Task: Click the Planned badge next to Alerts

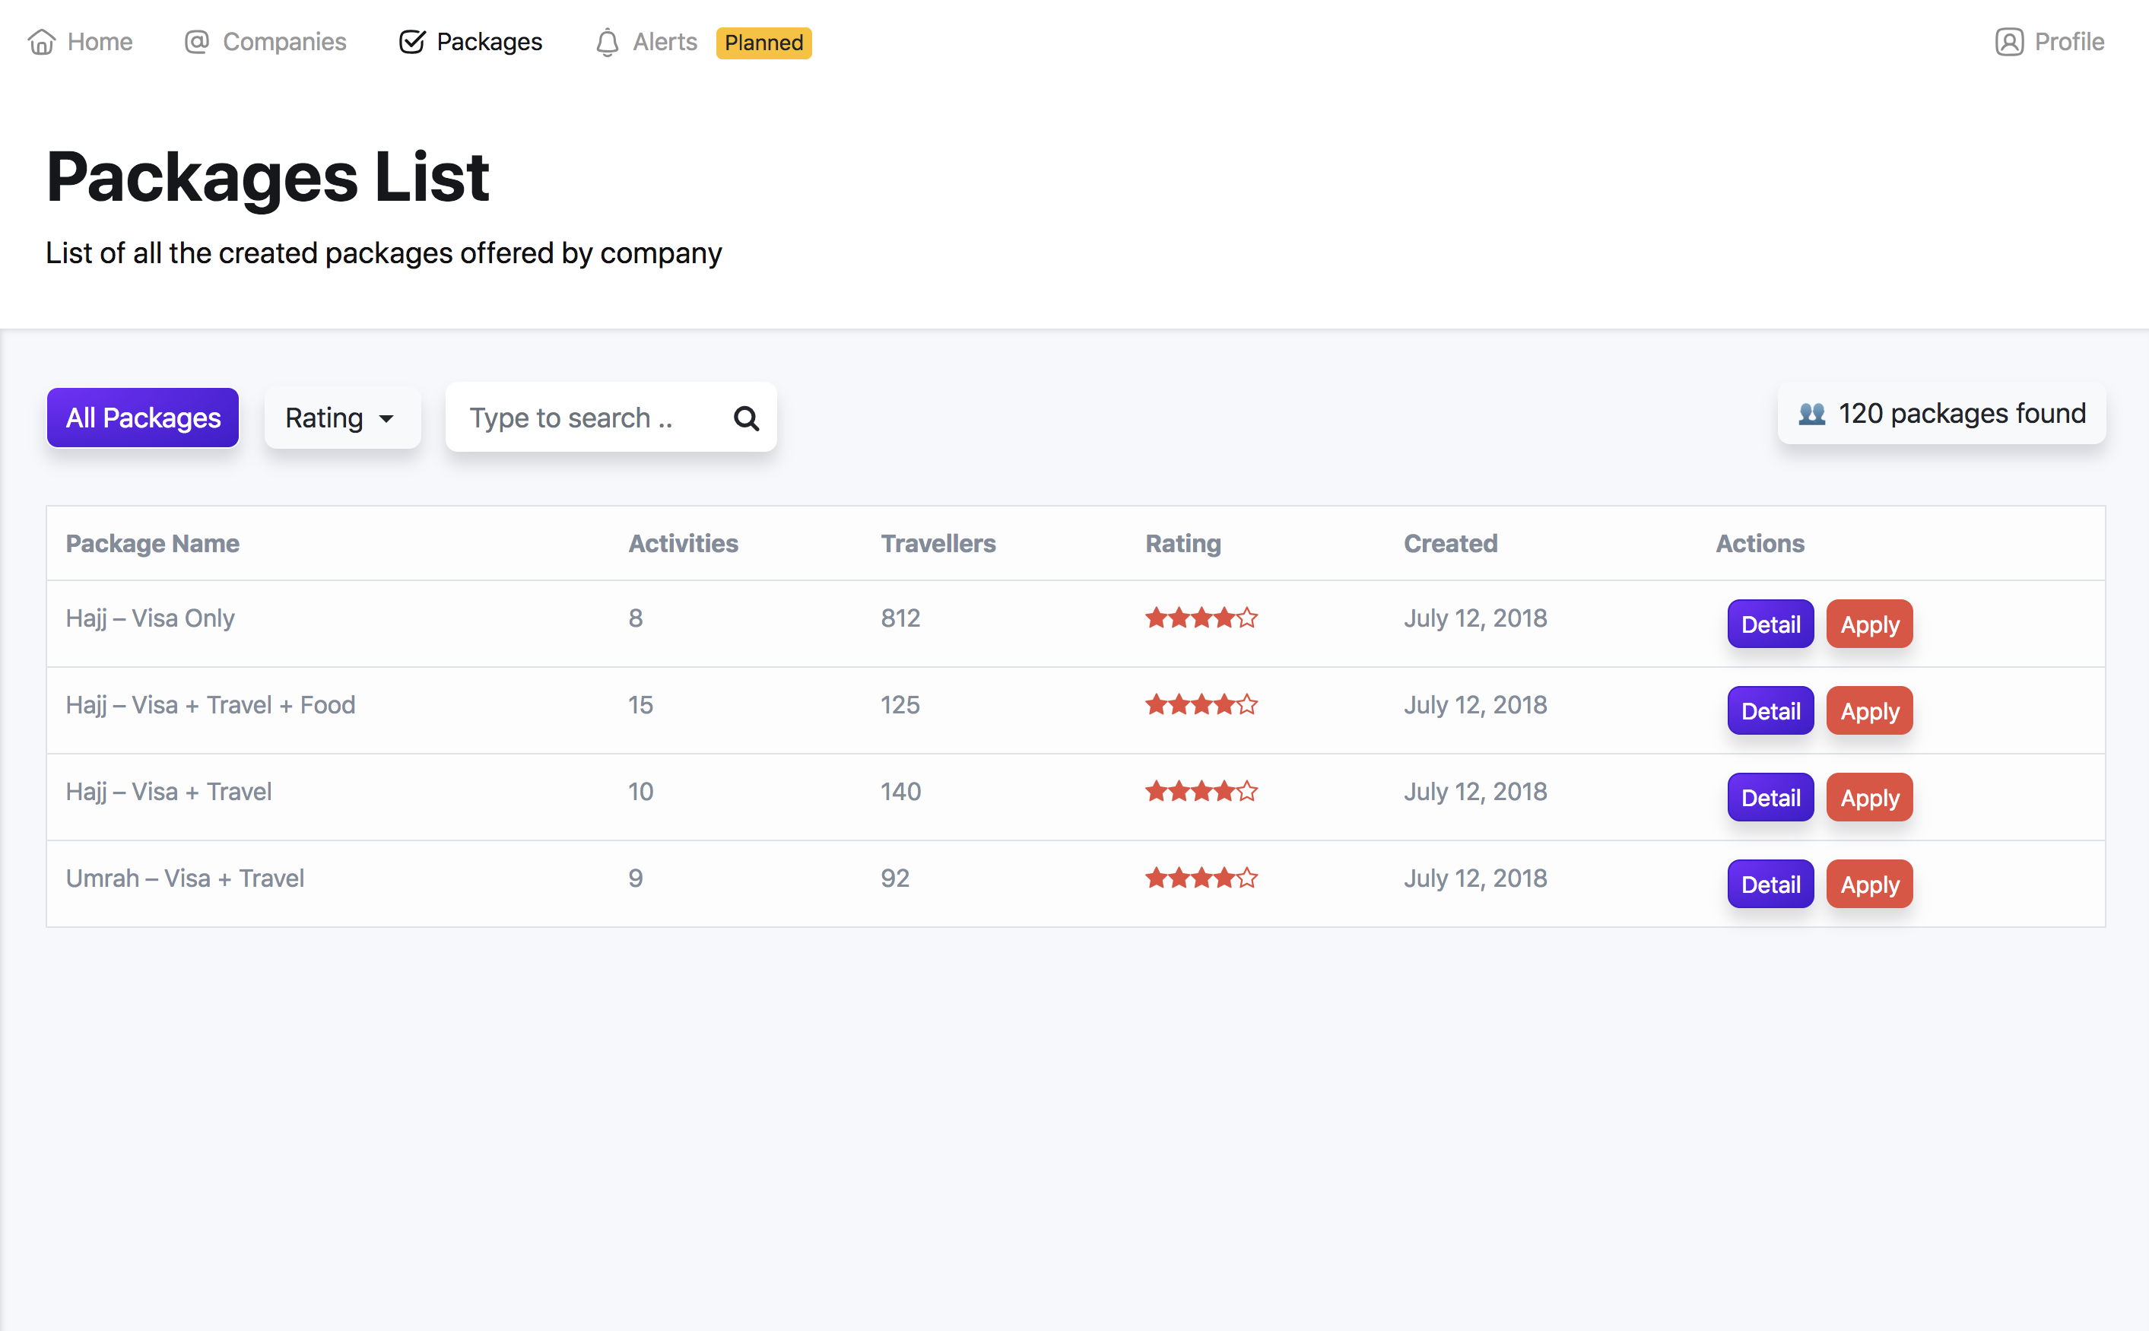Action: 763,43
